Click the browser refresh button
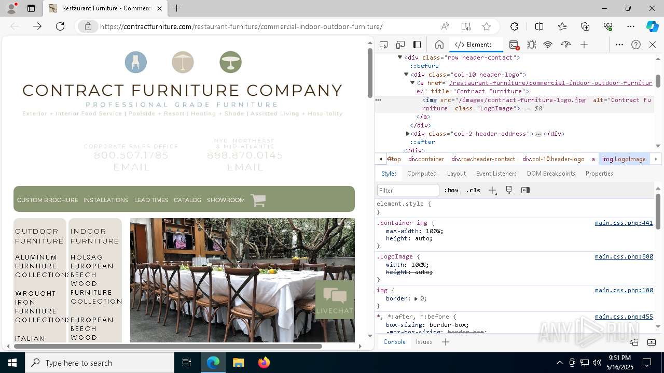The image size is (664, 373). 60,26
